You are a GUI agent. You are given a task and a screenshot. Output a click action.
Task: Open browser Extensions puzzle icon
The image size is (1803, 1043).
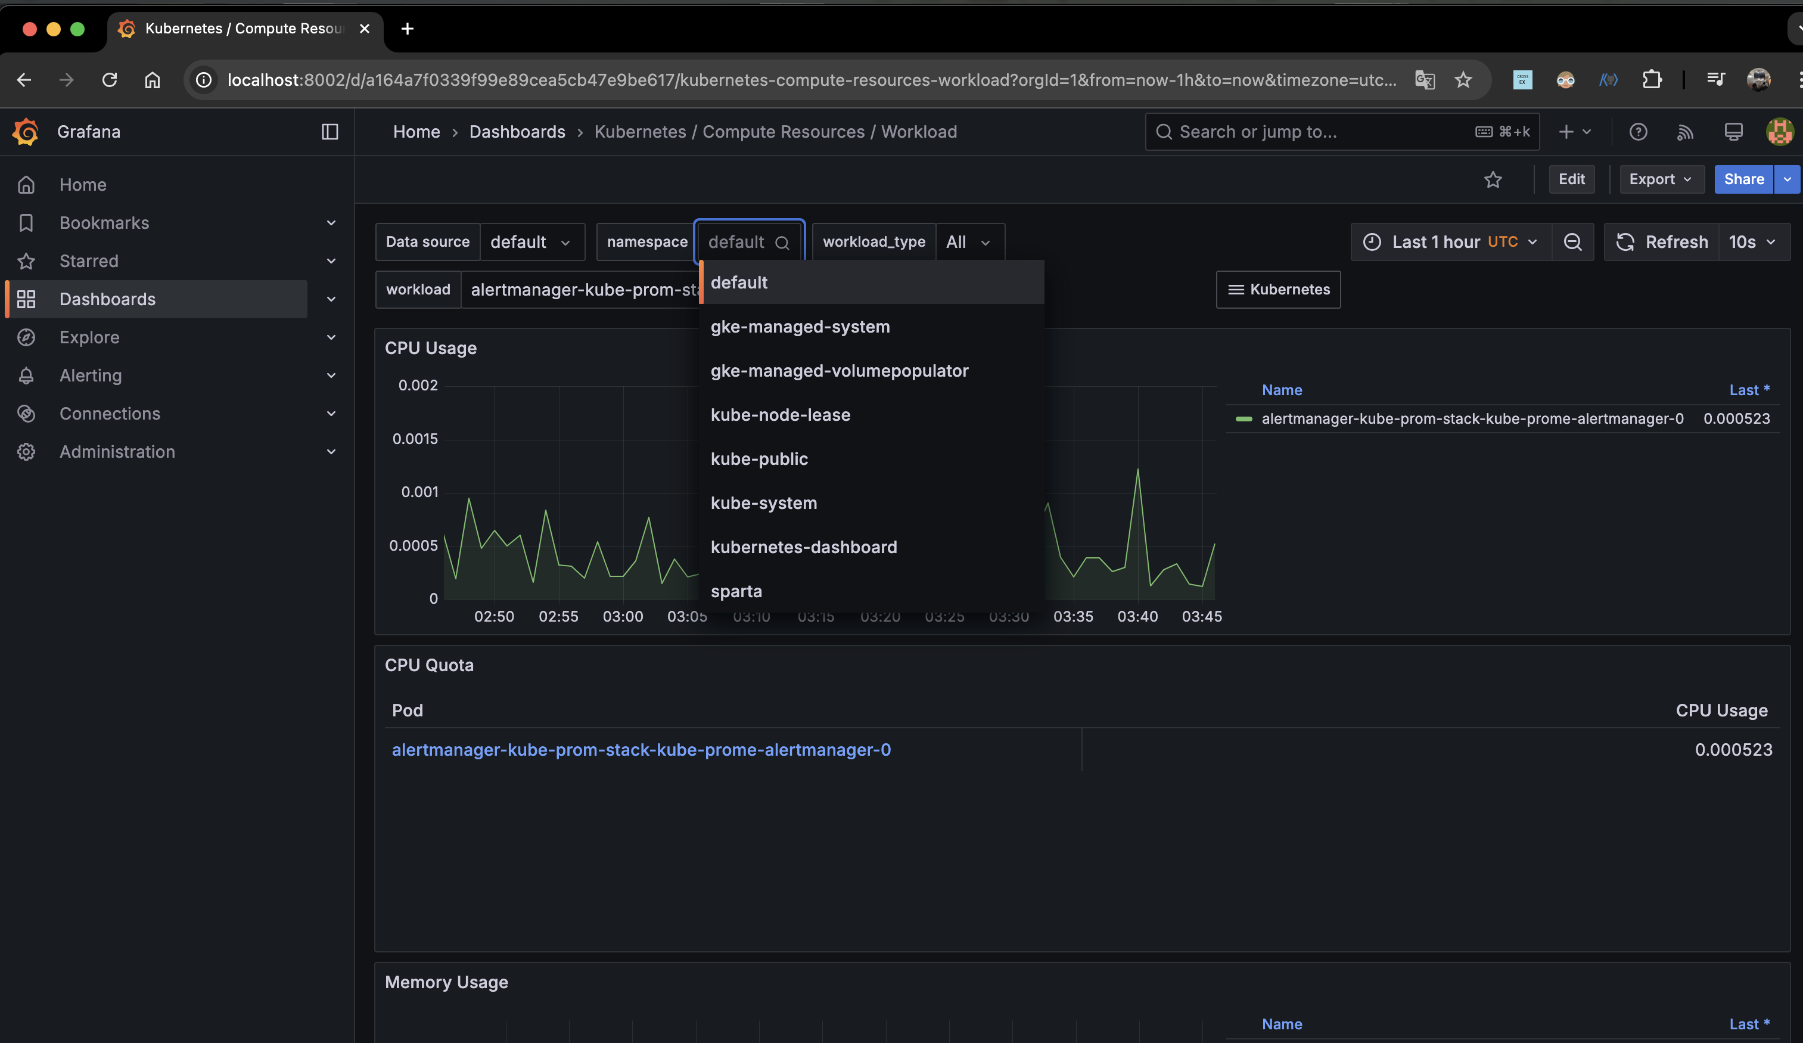(x=1651, y=79)
